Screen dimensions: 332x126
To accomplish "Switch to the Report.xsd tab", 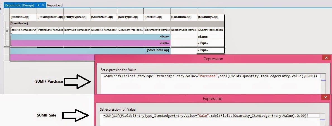I will tap(55, 5).
